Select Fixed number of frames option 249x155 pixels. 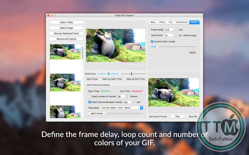click(x=90, y=96)
